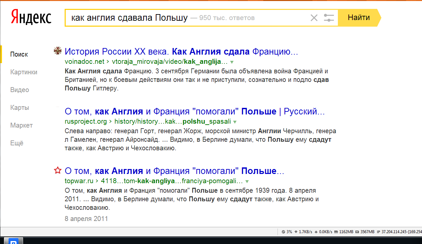Switch to the Картинки tab
Viewport: 422px width, 244px height.
(24, 72)
